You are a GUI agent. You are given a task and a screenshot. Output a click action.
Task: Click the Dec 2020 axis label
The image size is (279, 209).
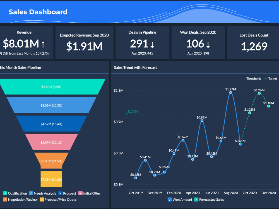[x=269, y=193]
